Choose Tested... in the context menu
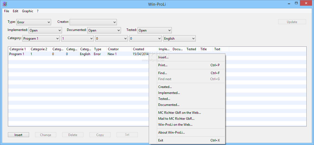Viewport: 314px width, 145px height. coord(187,99)
